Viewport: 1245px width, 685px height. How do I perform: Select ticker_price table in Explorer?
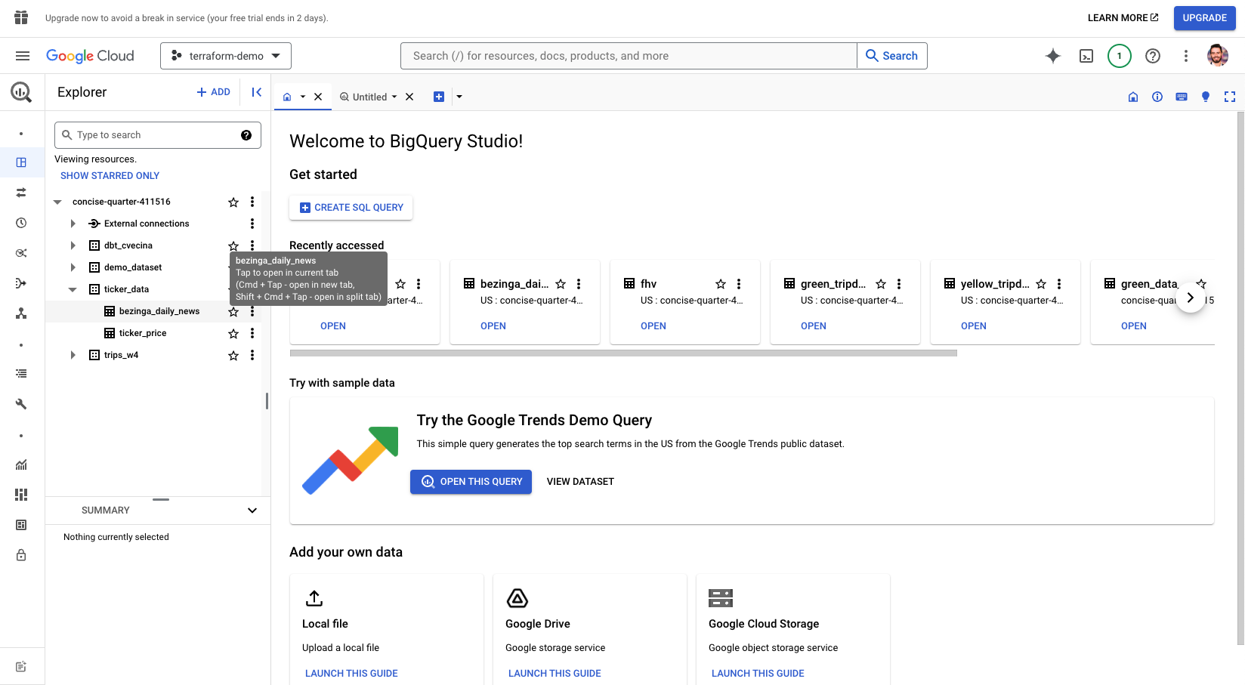[143, 333]
